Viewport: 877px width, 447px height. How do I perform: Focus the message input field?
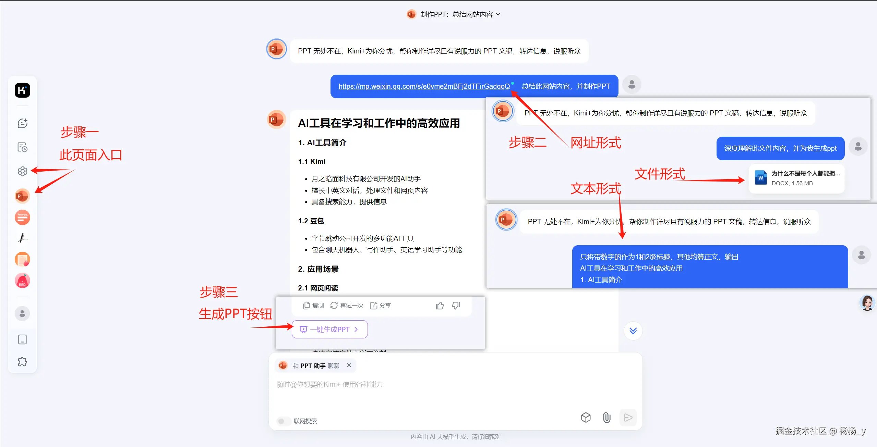pyautogui.click(x=455, y=385)
